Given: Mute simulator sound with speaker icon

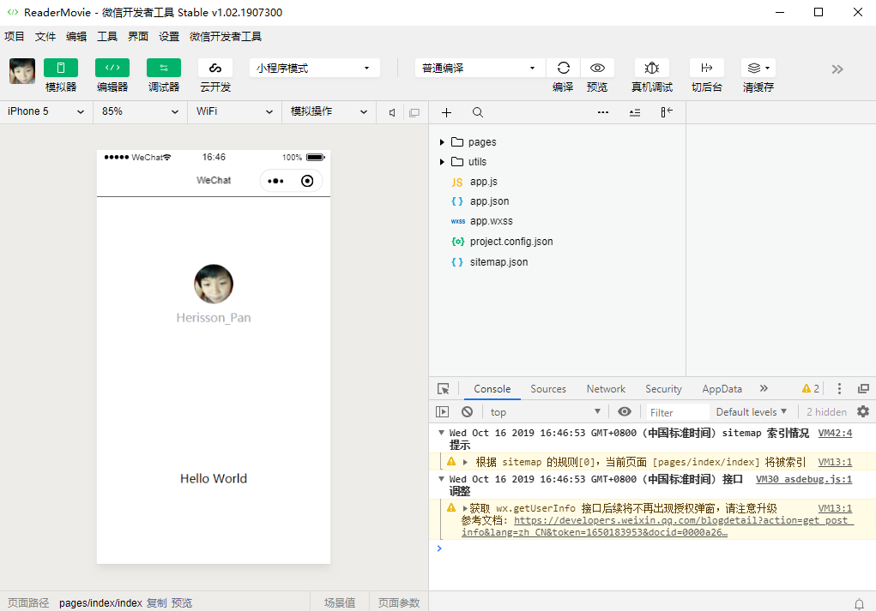Looking at the screenshot, I should (x=390, y=112).
